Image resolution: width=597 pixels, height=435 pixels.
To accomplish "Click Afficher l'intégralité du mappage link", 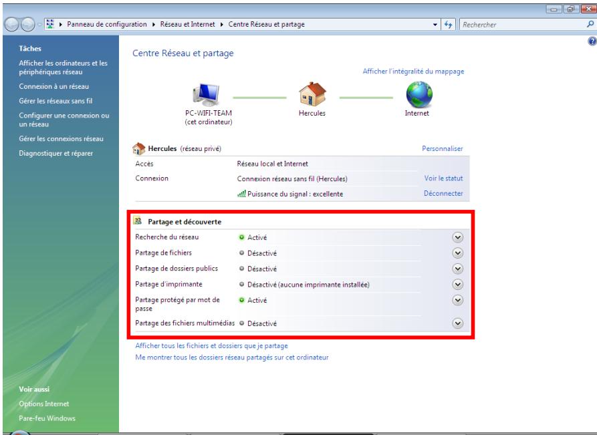I will [x=413, y=71].
